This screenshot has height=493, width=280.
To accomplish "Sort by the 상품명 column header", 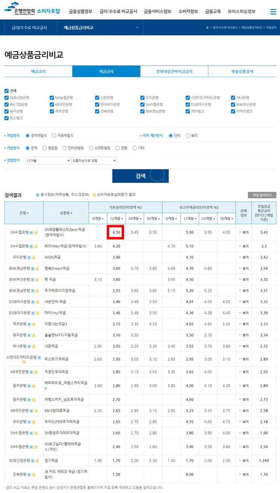I will 66,213.
